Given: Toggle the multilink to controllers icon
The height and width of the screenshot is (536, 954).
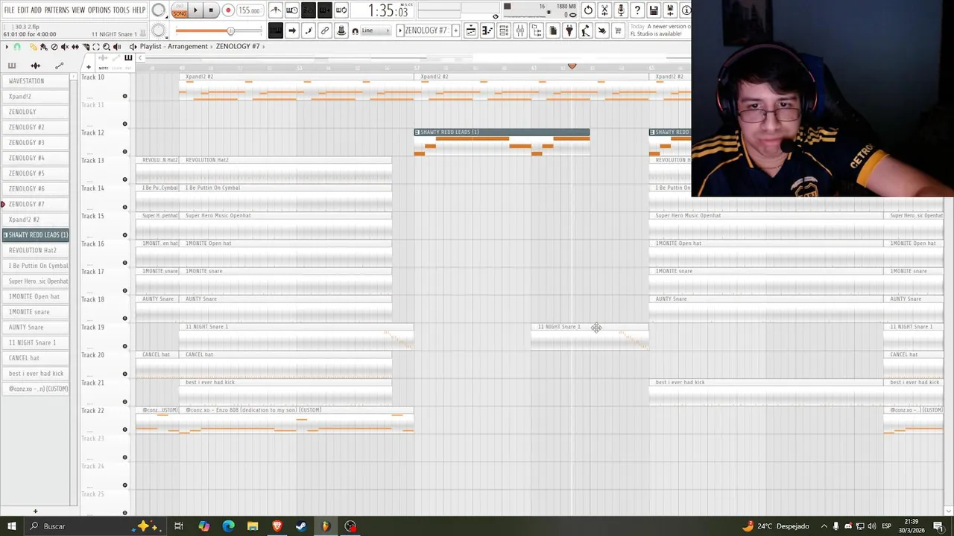Looking at the screenshot, I should (325, 31).
